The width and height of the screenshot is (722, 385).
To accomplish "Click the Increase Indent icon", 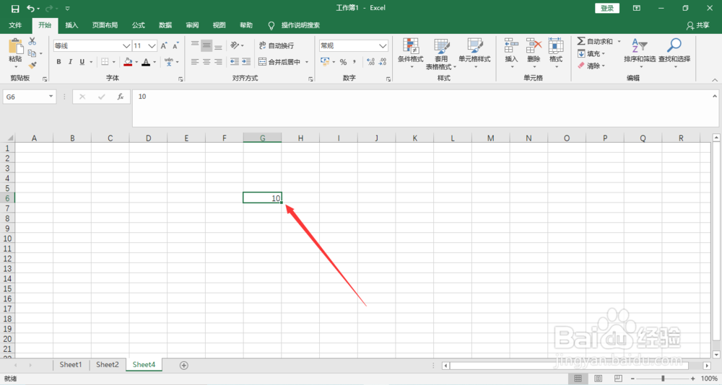I will point(246,61).
